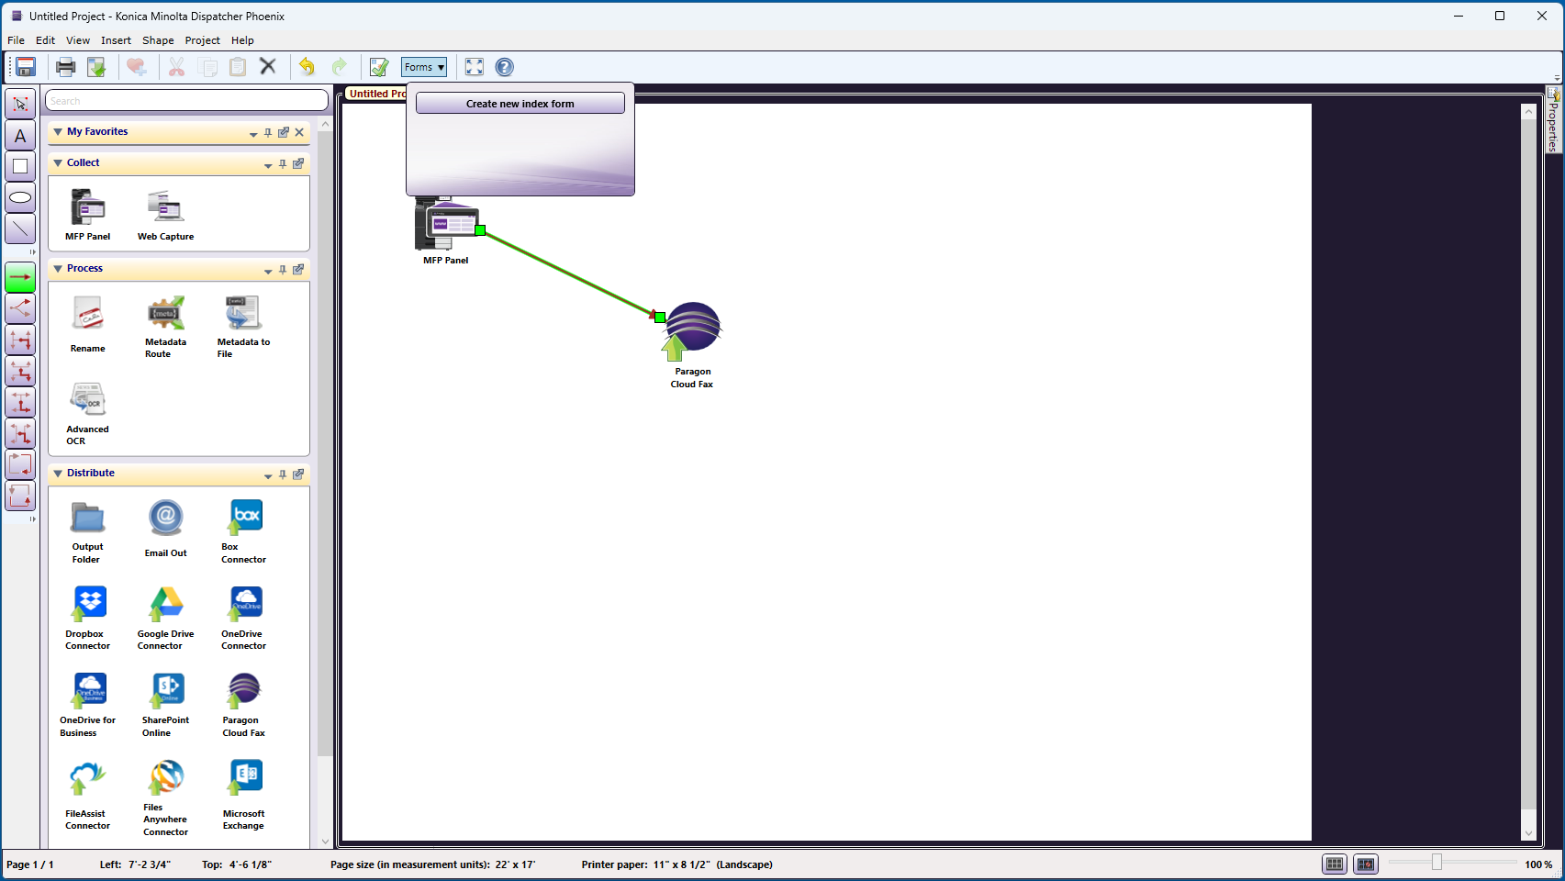Click the Advanced OCR node icon
The height and width of the screenshot is (881, 1565).
(88, 399)
